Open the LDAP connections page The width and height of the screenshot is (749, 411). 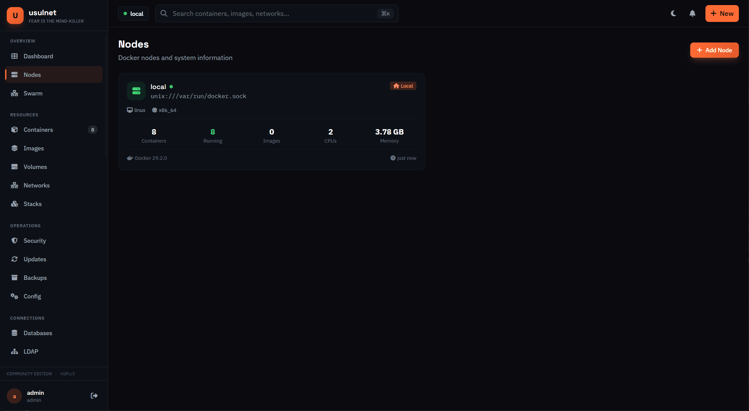[31, 351]
